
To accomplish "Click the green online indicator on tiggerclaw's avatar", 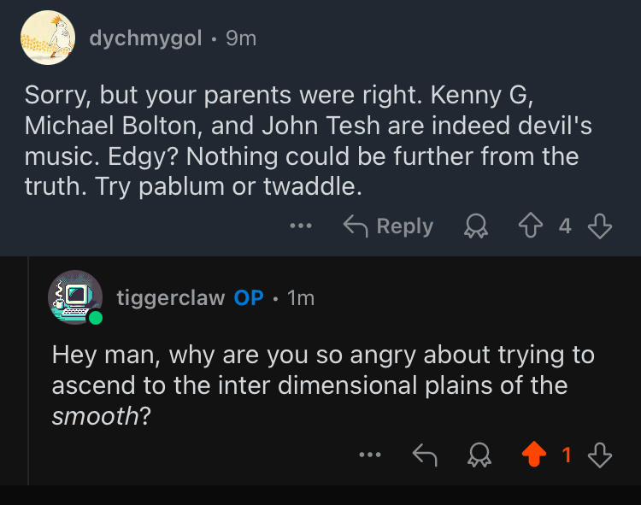I will [x=96, y=318].
